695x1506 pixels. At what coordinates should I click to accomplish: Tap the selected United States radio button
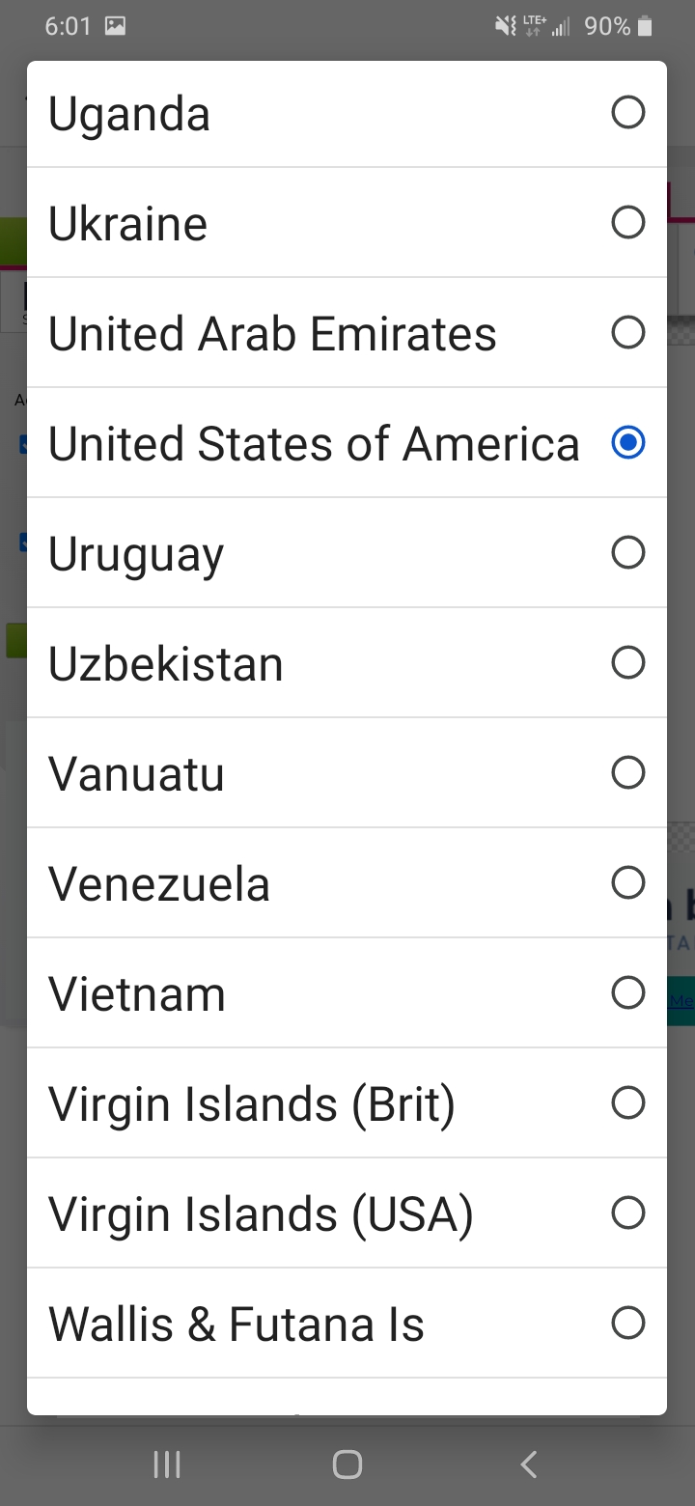tap(627, 443)
